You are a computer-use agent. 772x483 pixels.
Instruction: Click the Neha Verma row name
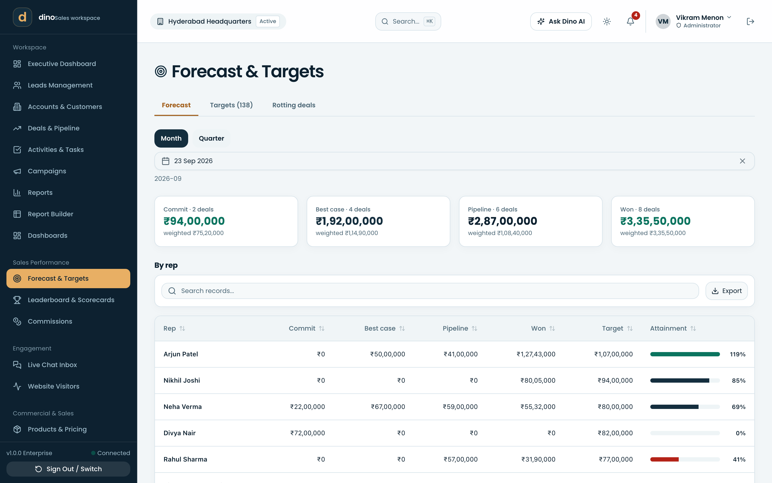[183, 407]
